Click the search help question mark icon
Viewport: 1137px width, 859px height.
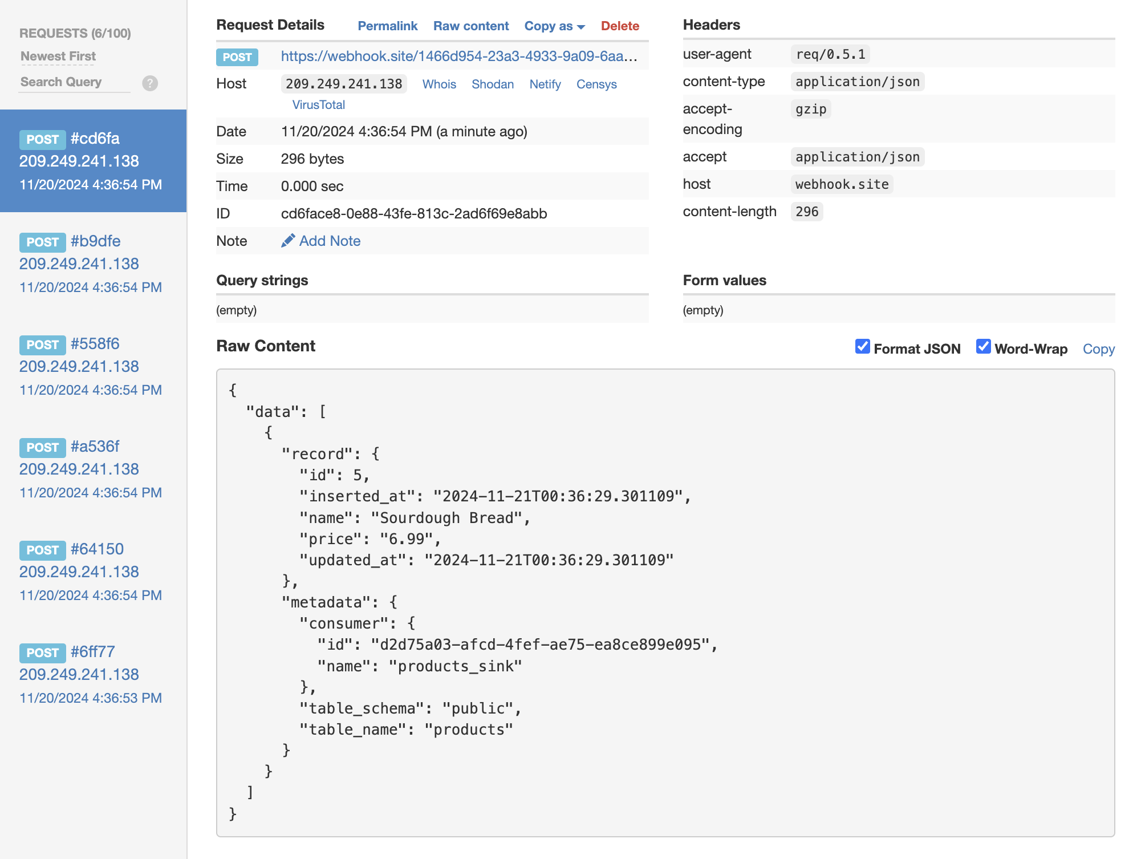pyautogui.click(x=149, y=83)
